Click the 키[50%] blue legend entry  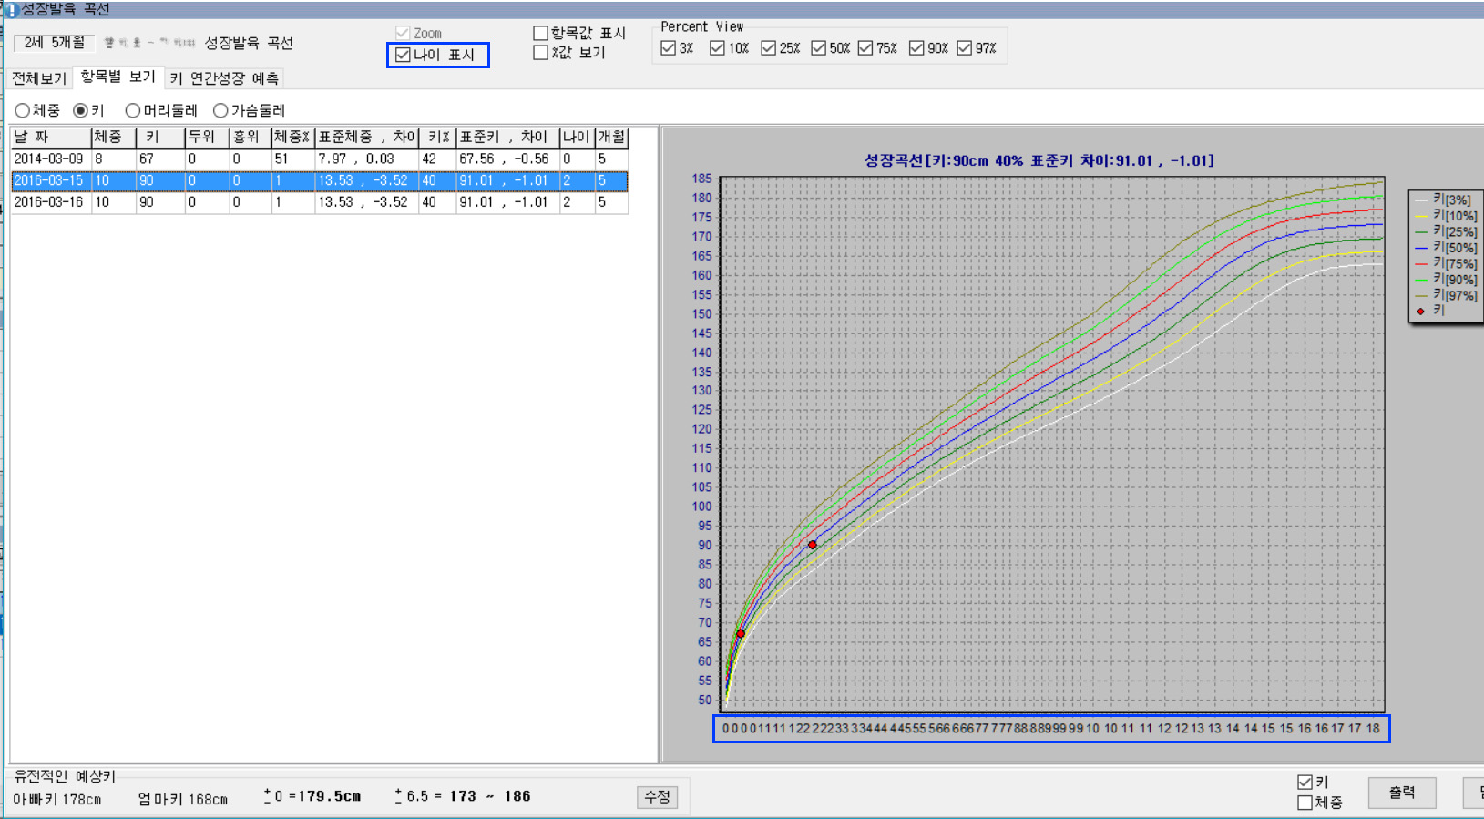click(1454, 248)
